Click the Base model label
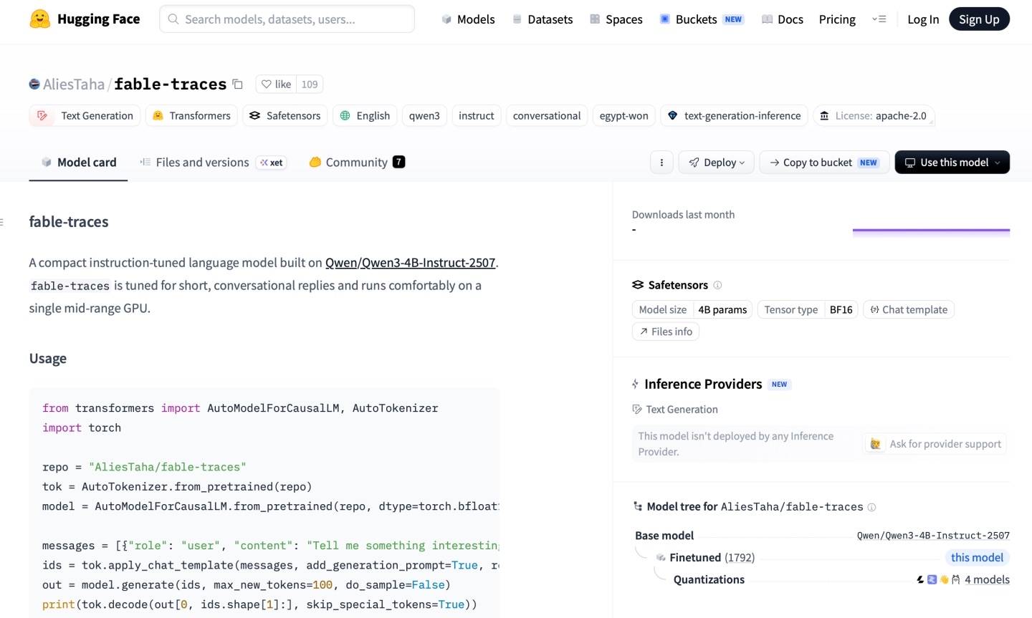 664,536
